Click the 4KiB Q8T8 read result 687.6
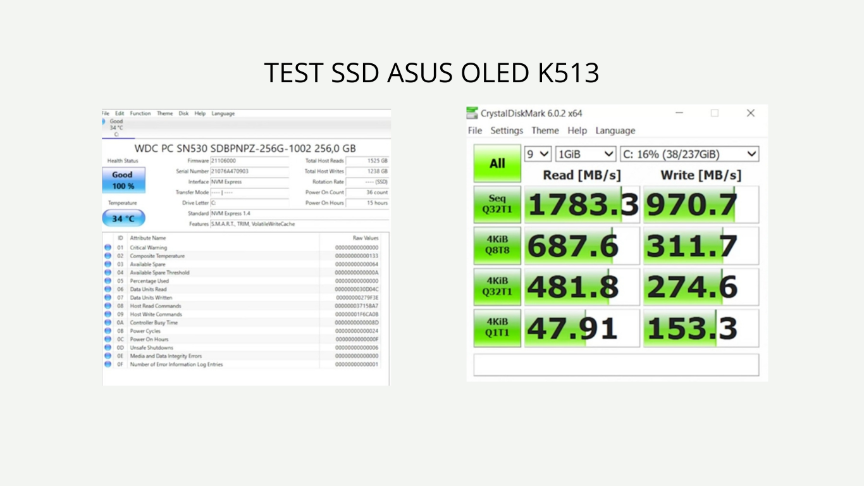This screenshot has width=864, height=486. point(582,246)
